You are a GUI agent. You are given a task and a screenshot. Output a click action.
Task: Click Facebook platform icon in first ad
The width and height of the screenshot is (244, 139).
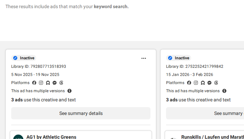[34, 83]
